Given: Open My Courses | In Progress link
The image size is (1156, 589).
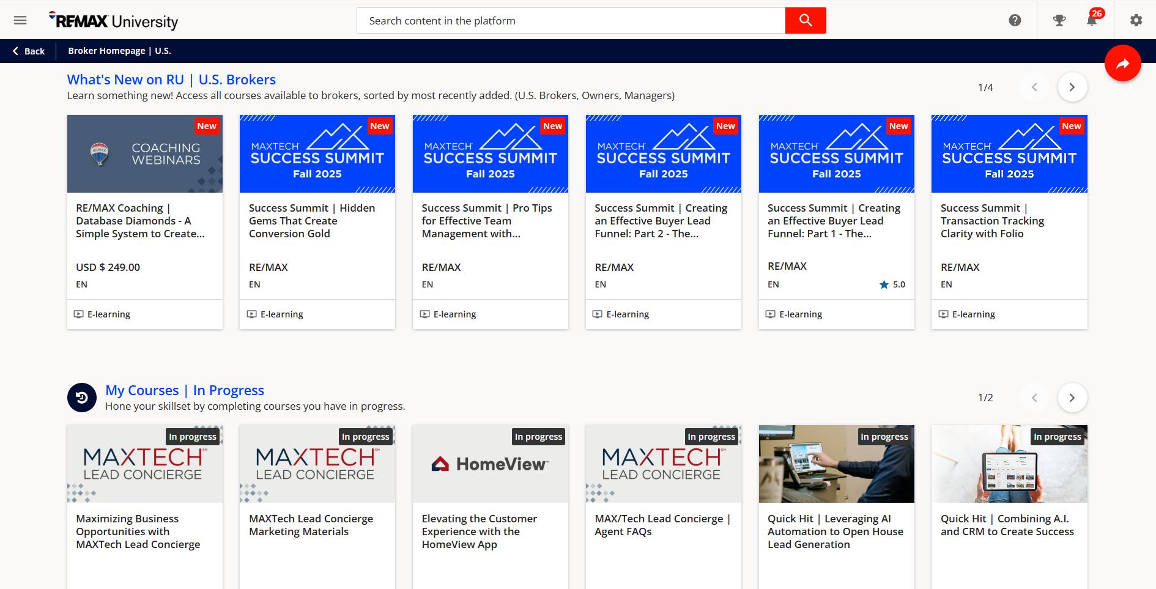Looking at the screenshot, I should pyautogui.click(x=185, y=390).
